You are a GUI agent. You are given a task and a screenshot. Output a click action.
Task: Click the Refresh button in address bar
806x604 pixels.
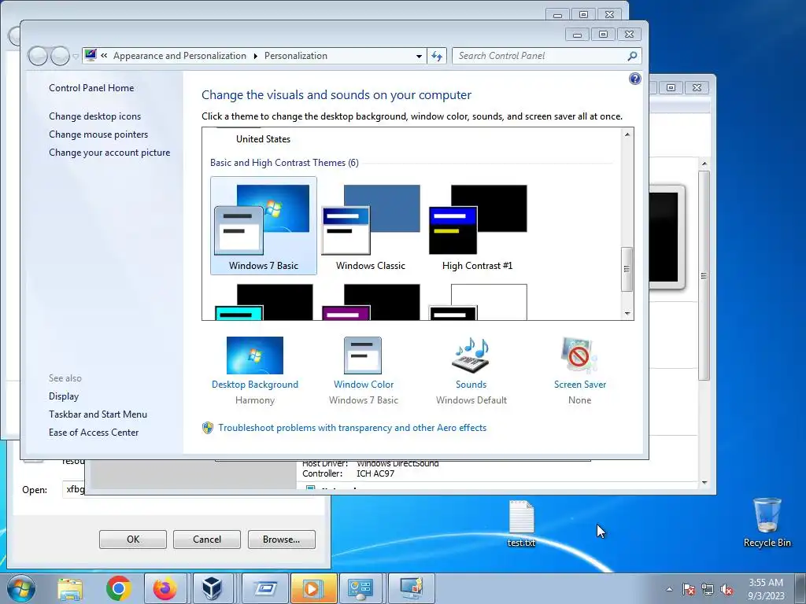coord(437,56)
